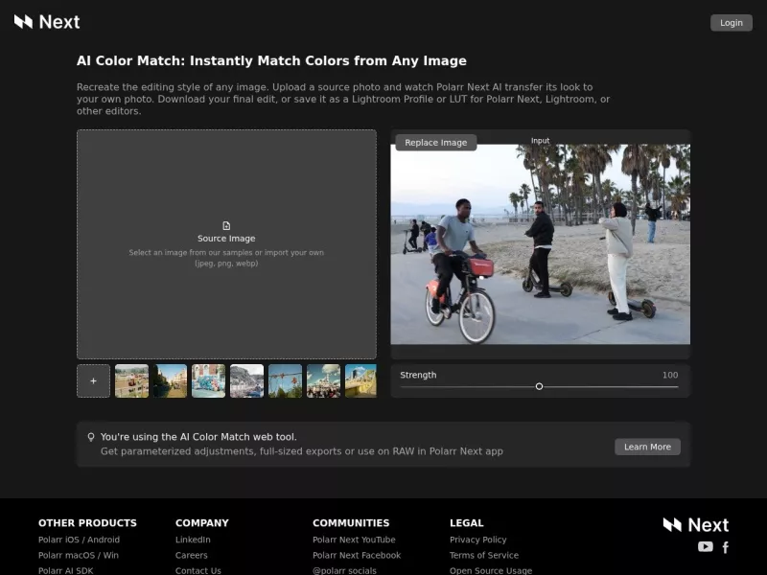767x575 pixels.
Task: Click the Login button
Action: (x=732, y=23)
